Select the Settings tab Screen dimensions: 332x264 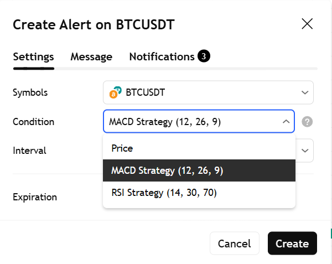coord(33,56)
